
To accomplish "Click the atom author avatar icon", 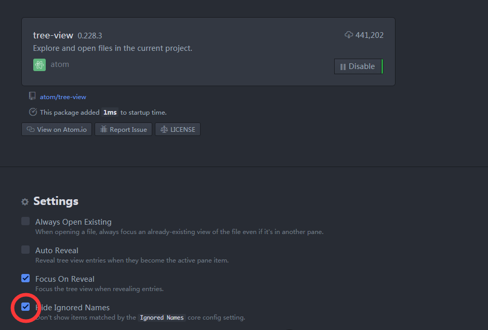I will (x=39, y=65).
